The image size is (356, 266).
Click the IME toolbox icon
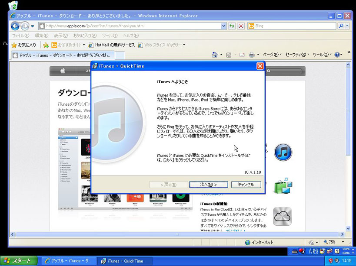tap(329, 251)
